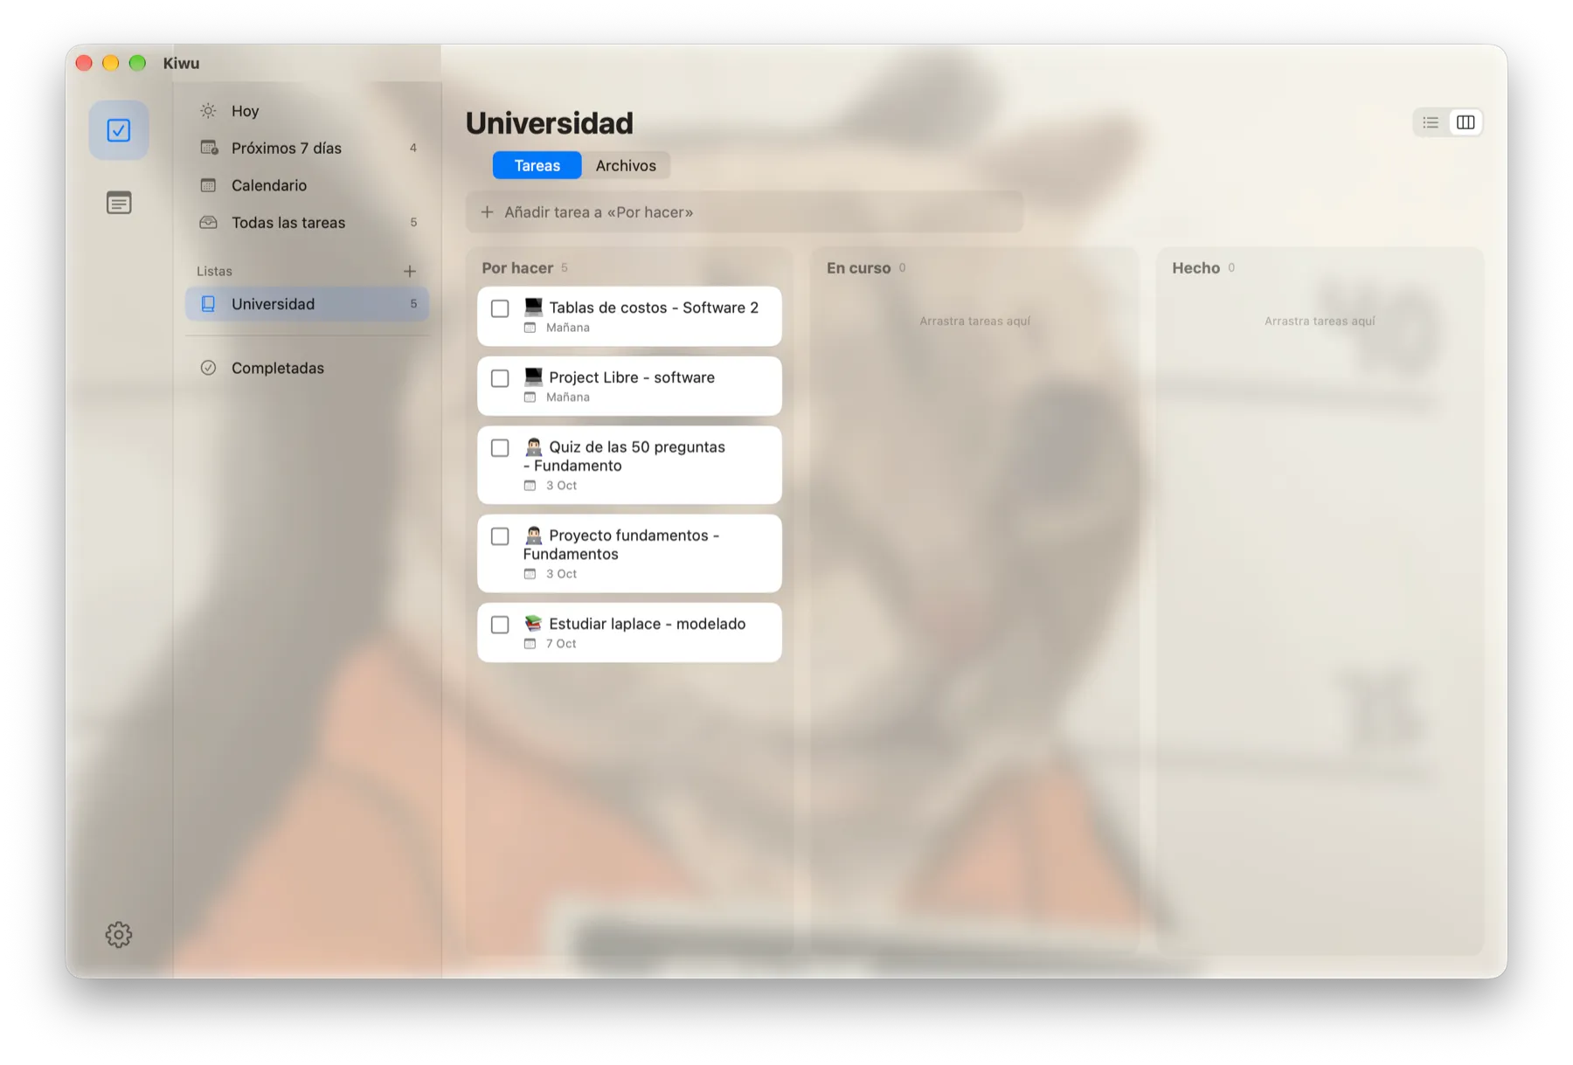This screenshot has height=1065, width=1573.
Task: Open the Estudiar laplace - modelado card
Action: (x=629, y=633)
